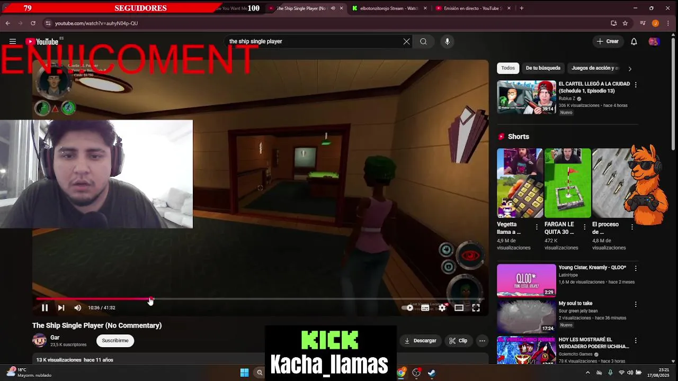The image size is (678, 381).
Task: Open options menu for 'EL CARTEL LLEGÓ A LA CIUDAD'
Action: (x=636, y=85)
